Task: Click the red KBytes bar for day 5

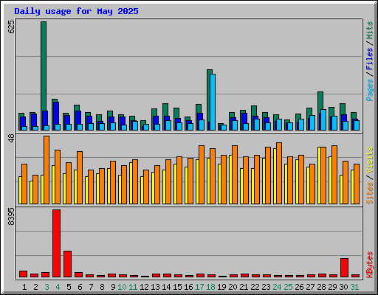Action: tap(67, 264)
